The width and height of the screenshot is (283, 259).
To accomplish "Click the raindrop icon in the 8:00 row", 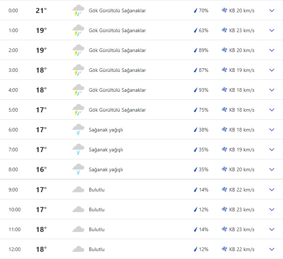I will pos(195,169).
